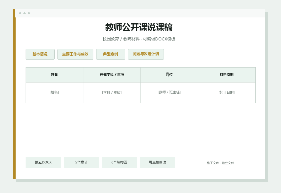Click the 可直接修改 tag
The height and width of the screenshot is (193, 281).
pyautogui.click(x=158, y=162)
